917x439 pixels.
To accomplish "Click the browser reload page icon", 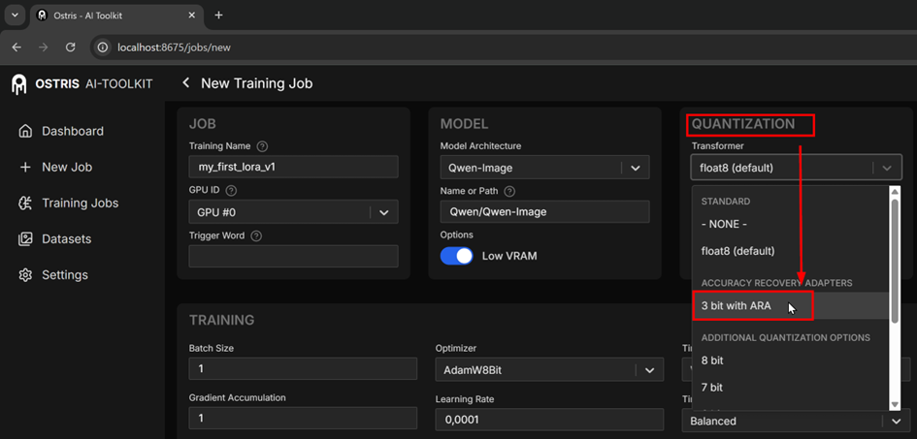I will pyautogui.click(x=70, y=47).
